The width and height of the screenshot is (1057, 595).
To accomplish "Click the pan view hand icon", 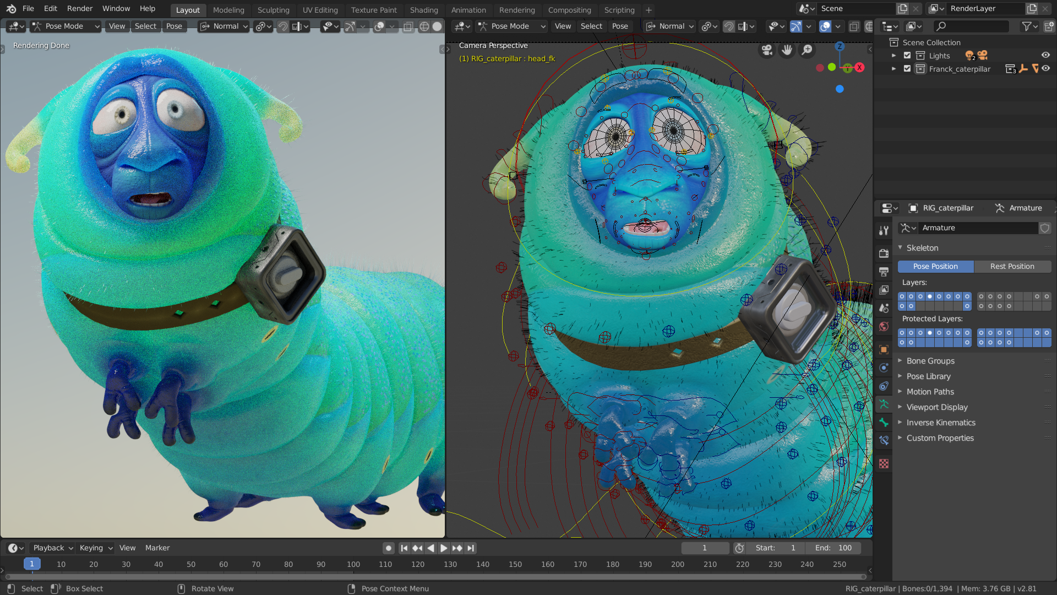I will [x=787, y=51].
